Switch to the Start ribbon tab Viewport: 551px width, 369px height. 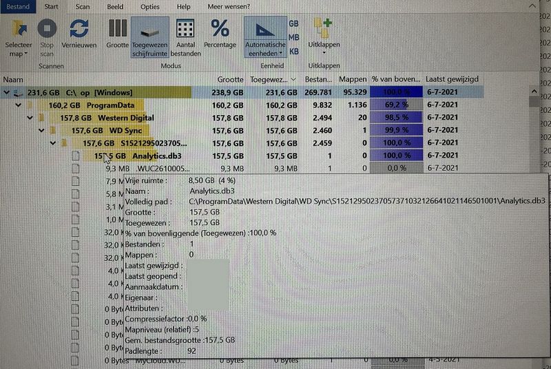[x=51, y=7]
